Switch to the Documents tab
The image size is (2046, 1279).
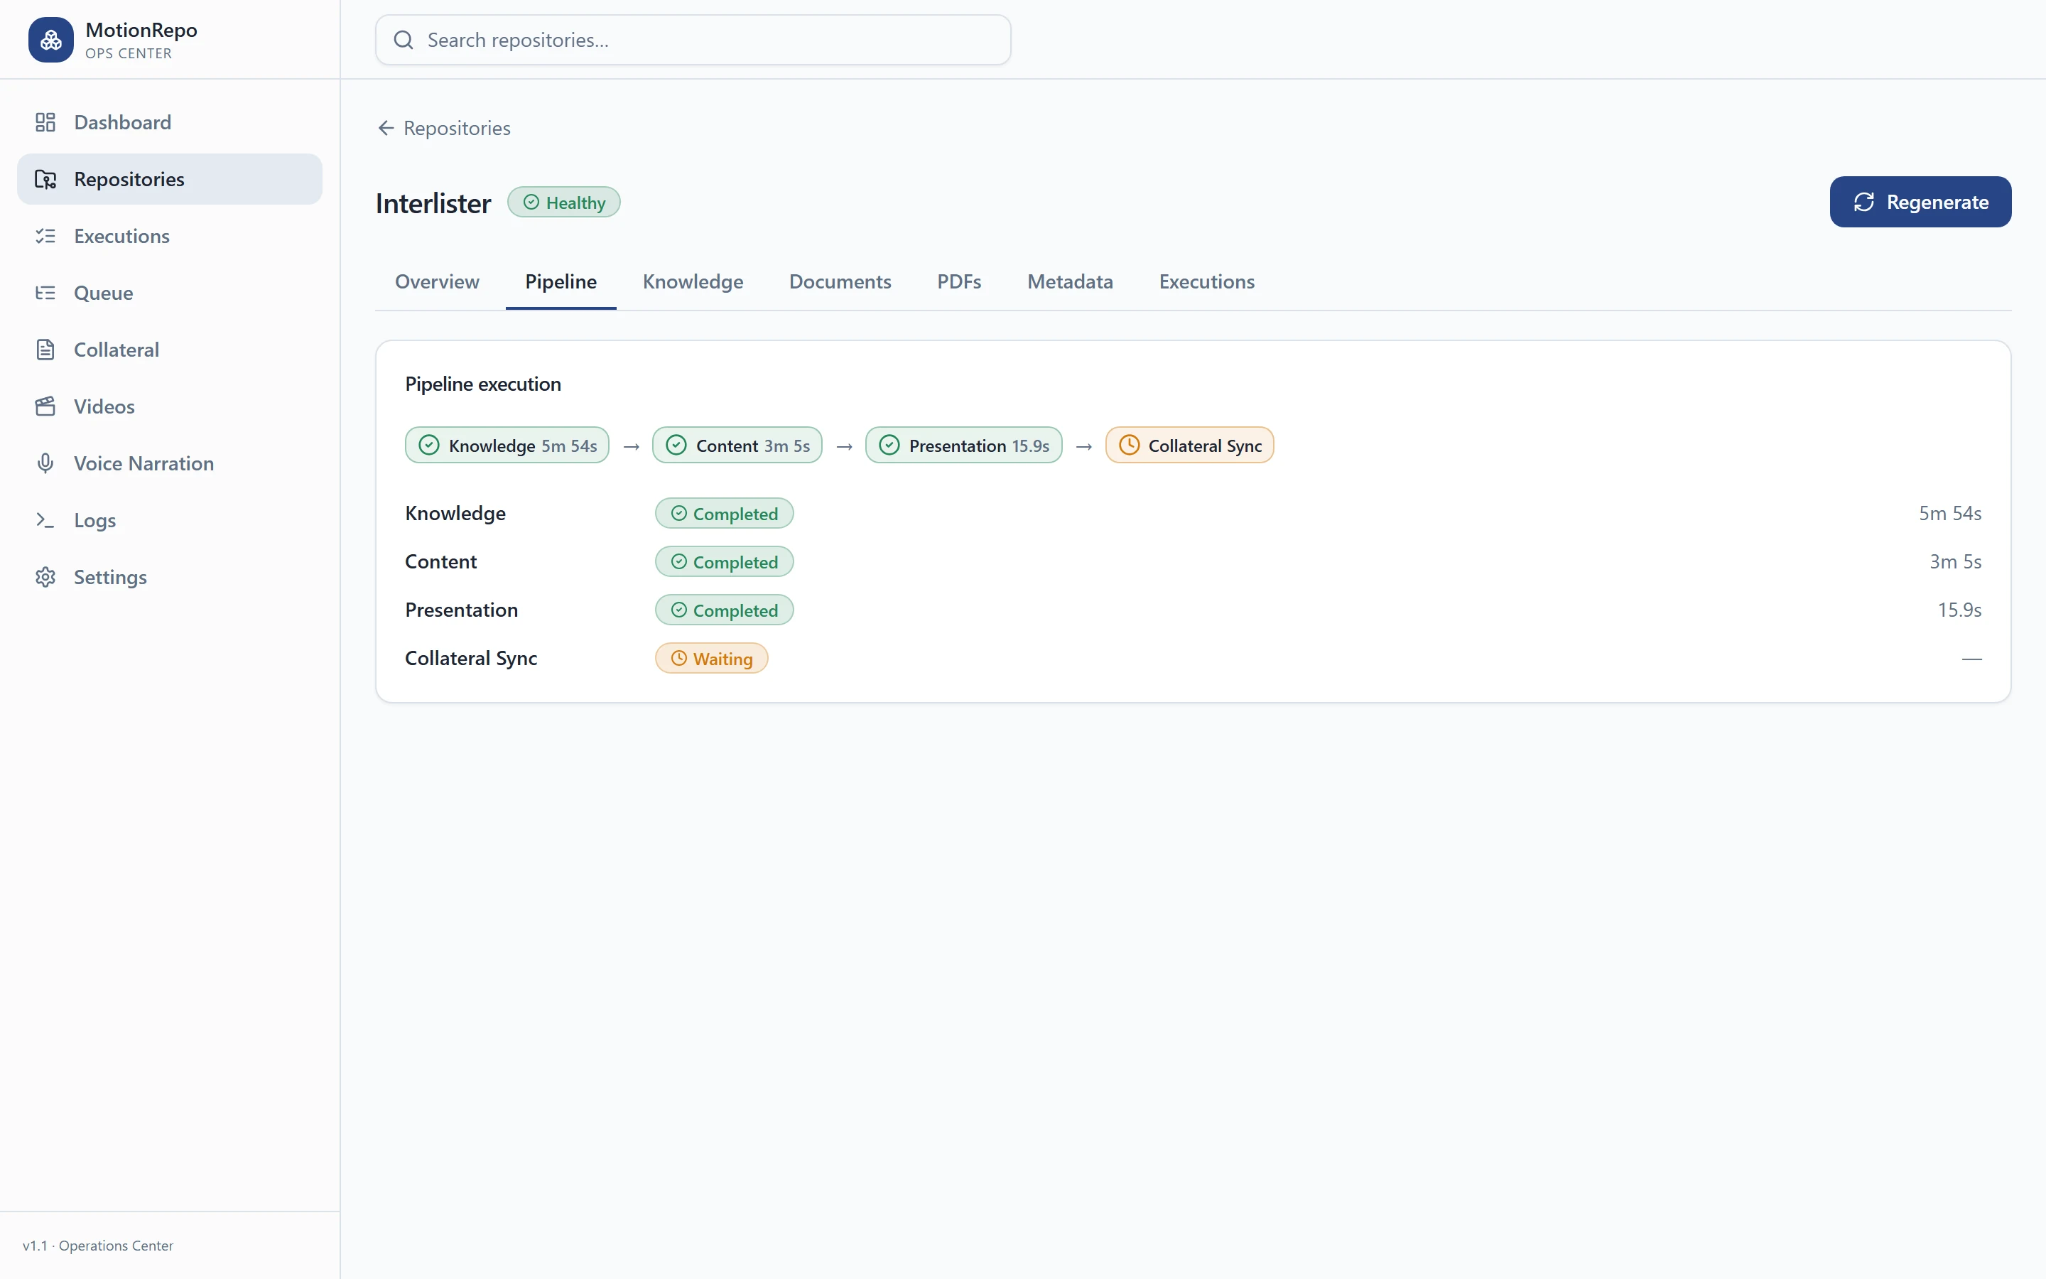click(840, 281)
